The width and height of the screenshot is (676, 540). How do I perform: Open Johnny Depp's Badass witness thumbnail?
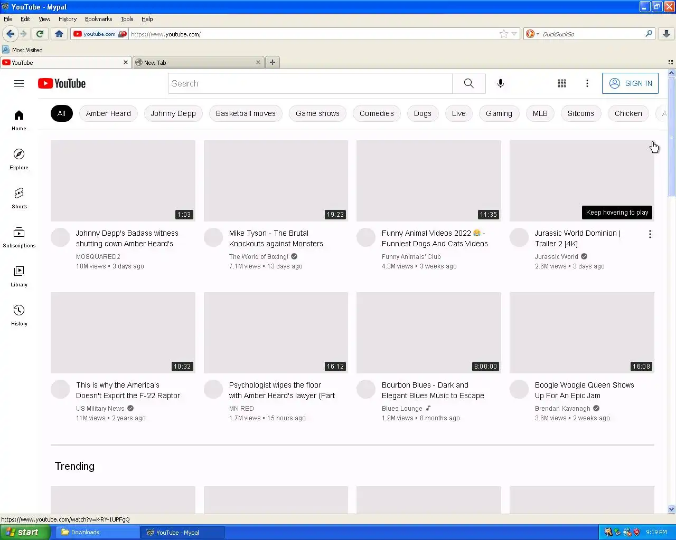point(123,181)
